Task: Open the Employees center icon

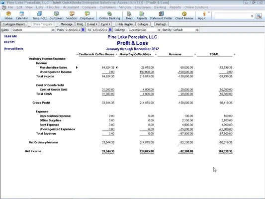Action: (87, 15)
